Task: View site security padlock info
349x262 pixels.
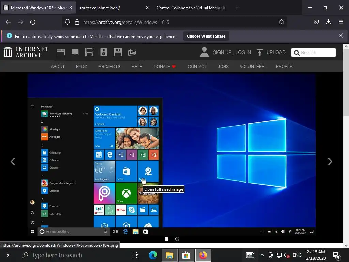Action: (x=77, y=22)
